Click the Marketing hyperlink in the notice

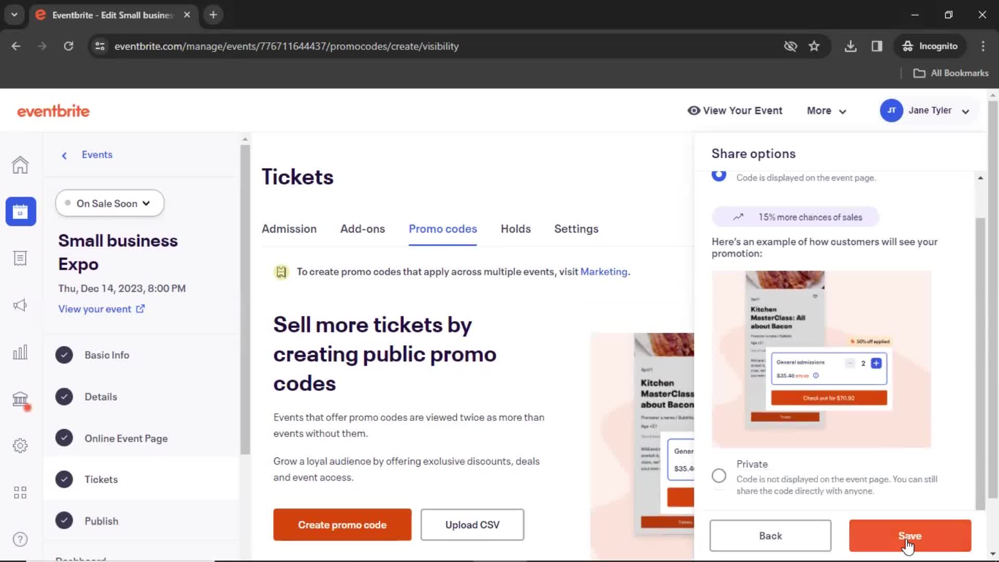coord(604,272)
